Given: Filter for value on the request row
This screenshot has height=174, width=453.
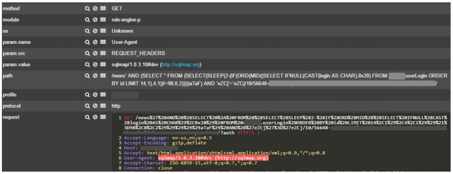Looking at the screenshot, I should point(87,117).
